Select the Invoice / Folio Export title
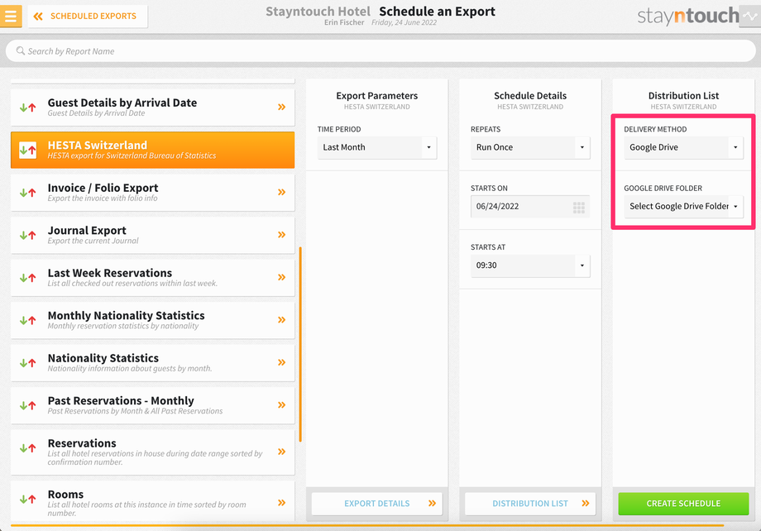 click(x=103, y=188)
